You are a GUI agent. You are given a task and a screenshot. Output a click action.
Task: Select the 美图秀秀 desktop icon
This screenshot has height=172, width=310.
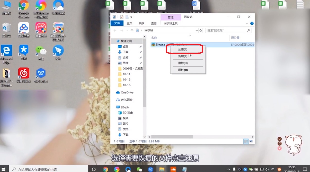pyautogui.click(x=41, y=30)
